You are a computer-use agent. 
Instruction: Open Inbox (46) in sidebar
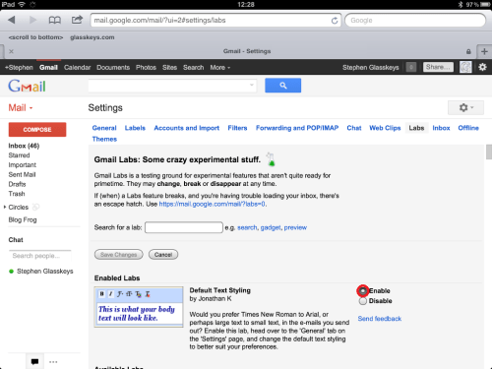tap(24, 146)
